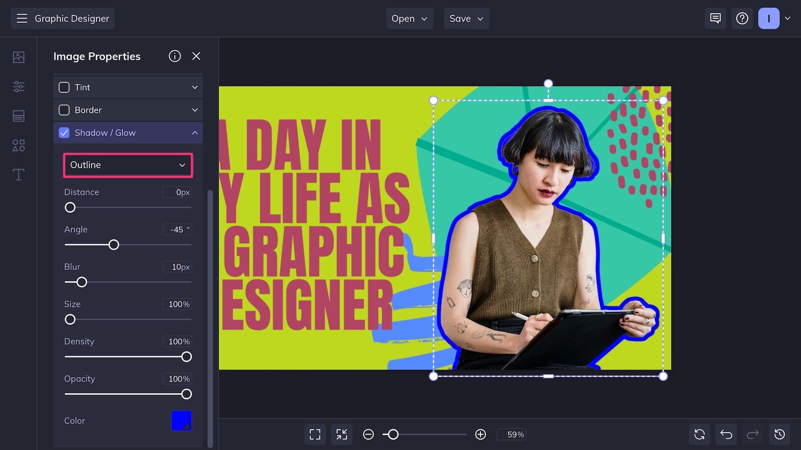Click the zoom percentage field 59%

click(x=511, y=434)
